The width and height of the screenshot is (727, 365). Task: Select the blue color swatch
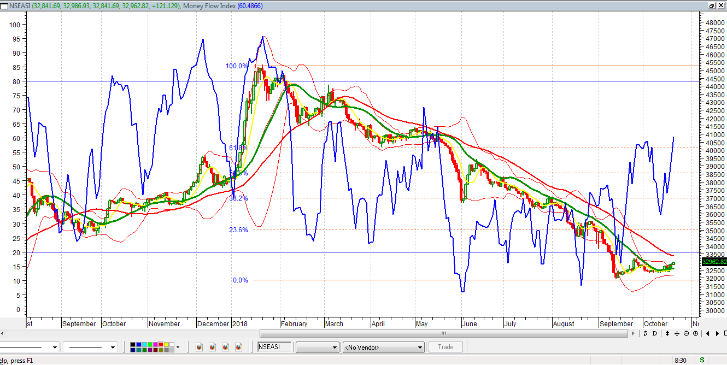tap(138, 345)
